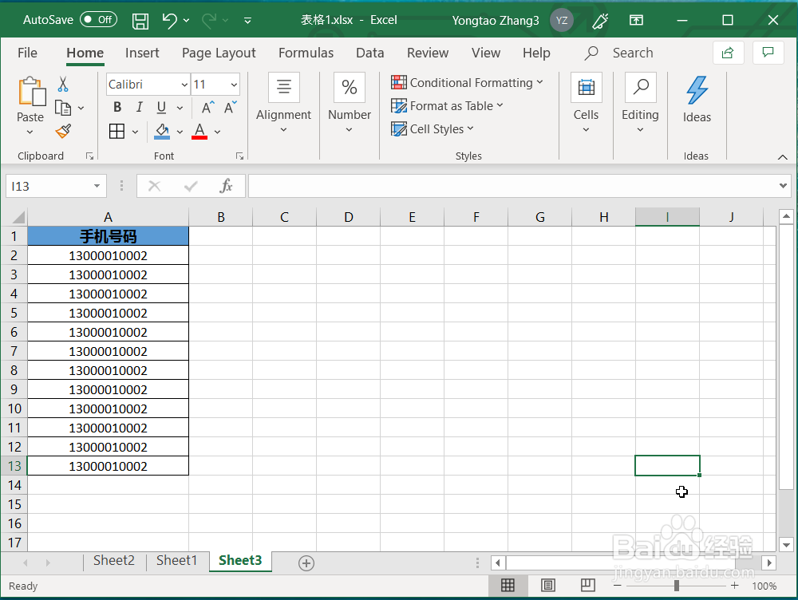
Task: Open Conditional Formatting options
Action: pyautogui.click(x=468, y=82)
